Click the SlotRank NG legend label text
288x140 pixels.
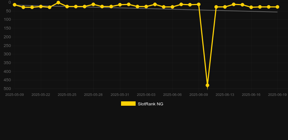[x=151, y=104]
